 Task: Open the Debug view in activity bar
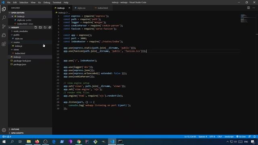(x=4, y=35)
